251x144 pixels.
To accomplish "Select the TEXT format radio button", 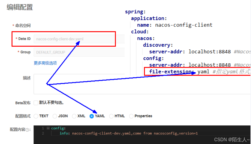I will [36, 116].
